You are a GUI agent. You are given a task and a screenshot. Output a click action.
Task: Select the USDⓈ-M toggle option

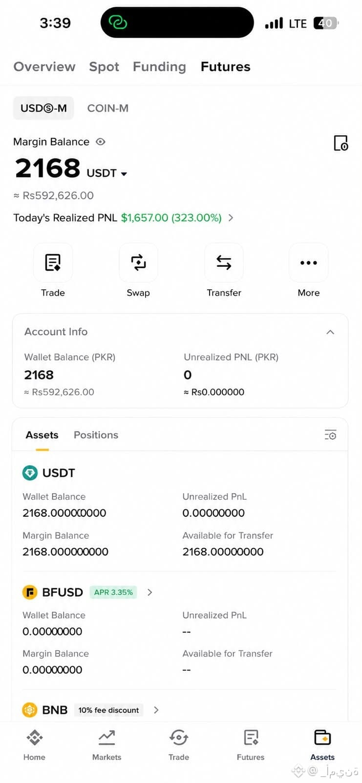(x=43, y=108)
